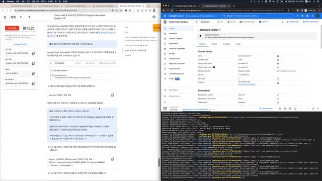Reload the Google Cloud browser page
This screenshot has height=181, width=322.
[x=172, y=10]
